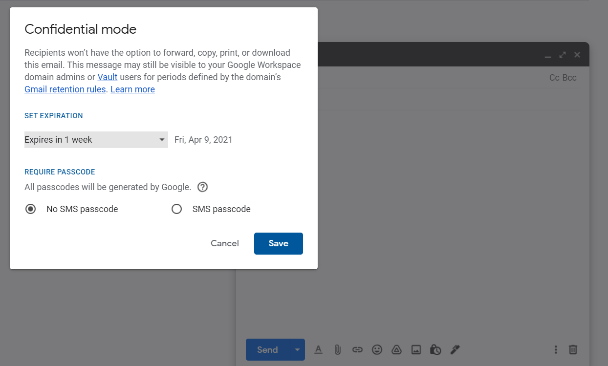
Task: Click the REQUIRE PASSCODE heading
Action: (60, 172)
